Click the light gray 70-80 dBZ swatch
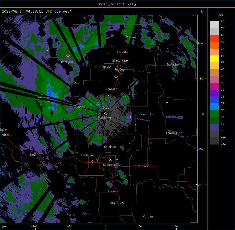Image resolution: width=235 pixels, height=230 pixels. click(x=214, y=25)
